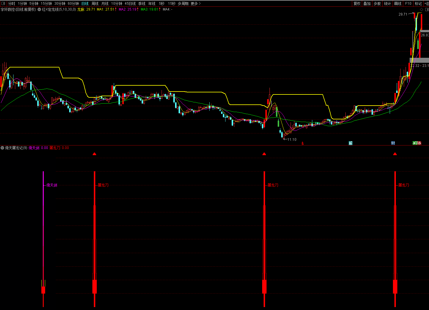The width and height of the screenshot is (429, 310).
Task: Select the 60分钟 period
Action: (x=73, y=4)
